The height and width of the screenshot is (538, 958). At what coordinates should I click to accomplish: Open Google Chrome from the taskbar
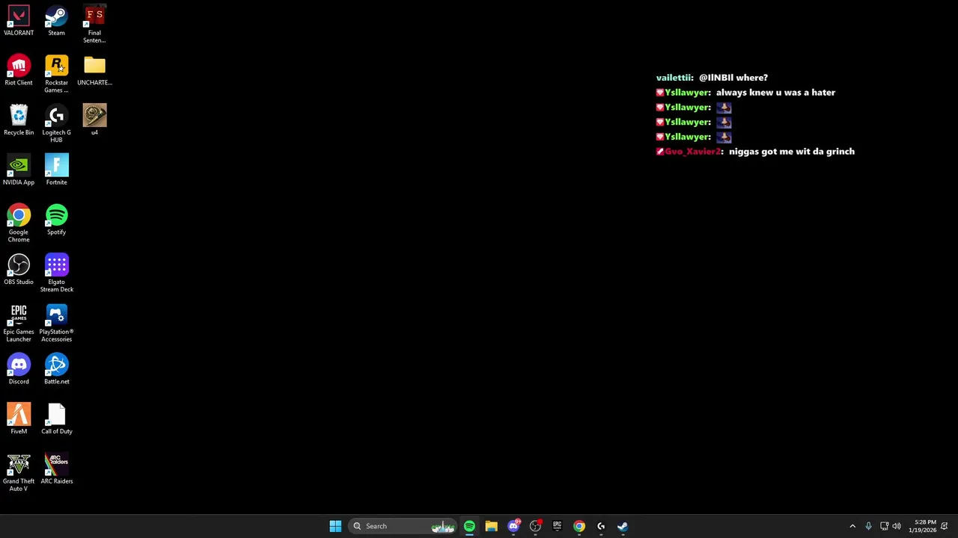[579, 526]
